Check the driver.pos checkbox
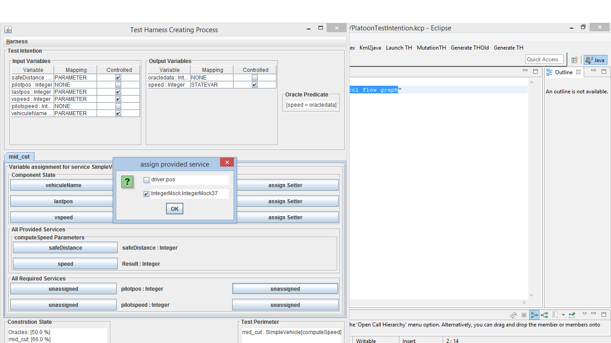Viewport: 611px width, 343px height. pos(147,180)
